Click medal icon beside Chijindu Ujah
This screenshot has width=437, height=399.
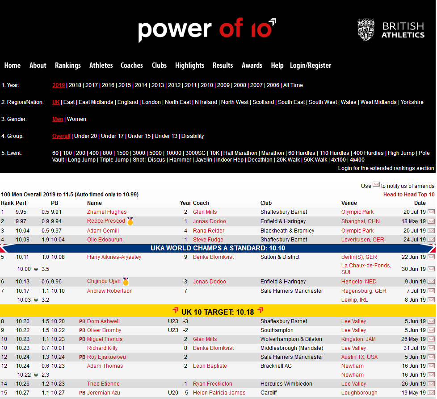pyautogui.click(x=126, y=282)
